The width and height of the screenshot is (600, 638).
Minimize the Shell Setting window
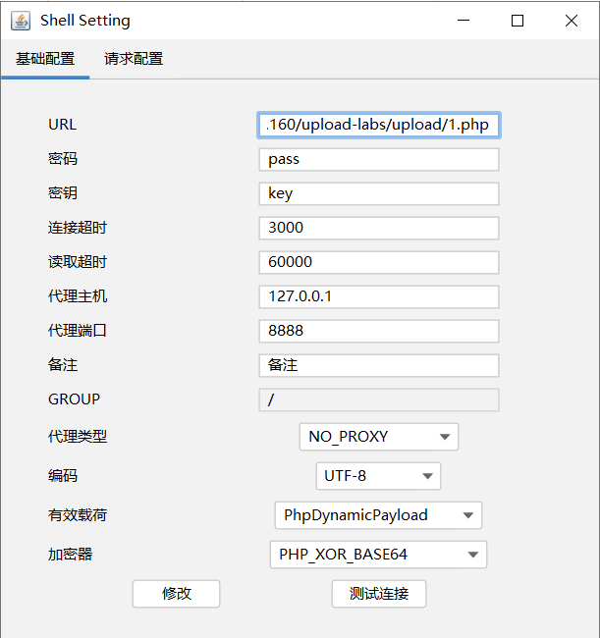464,21
